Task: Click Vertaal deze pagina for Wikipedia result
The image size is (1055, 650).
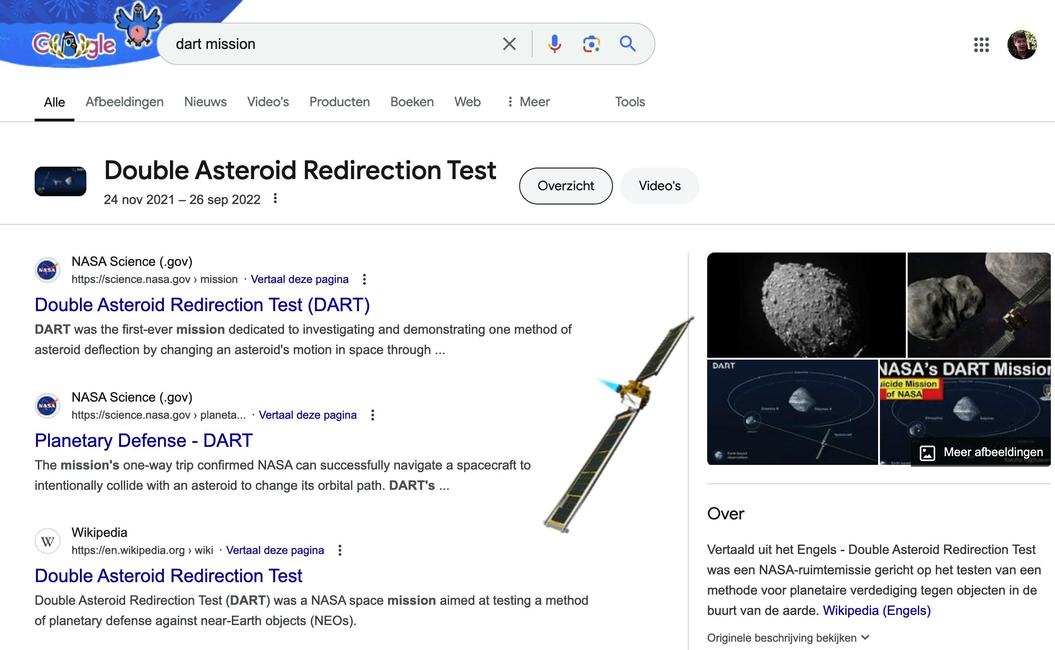Action: point(275,550)
